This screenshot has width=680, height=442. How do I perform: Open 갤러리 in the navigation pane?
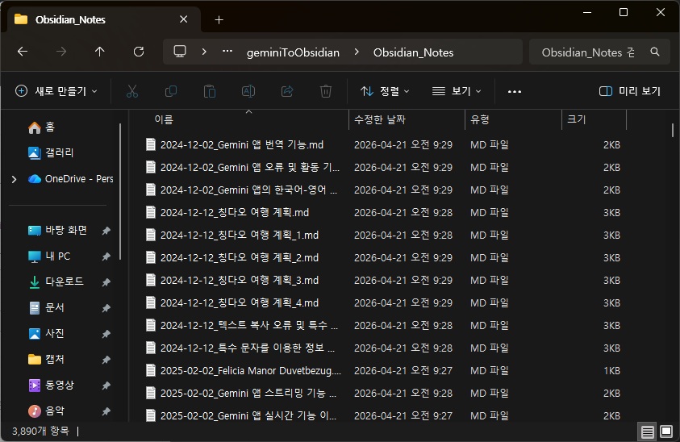[51, 152]
